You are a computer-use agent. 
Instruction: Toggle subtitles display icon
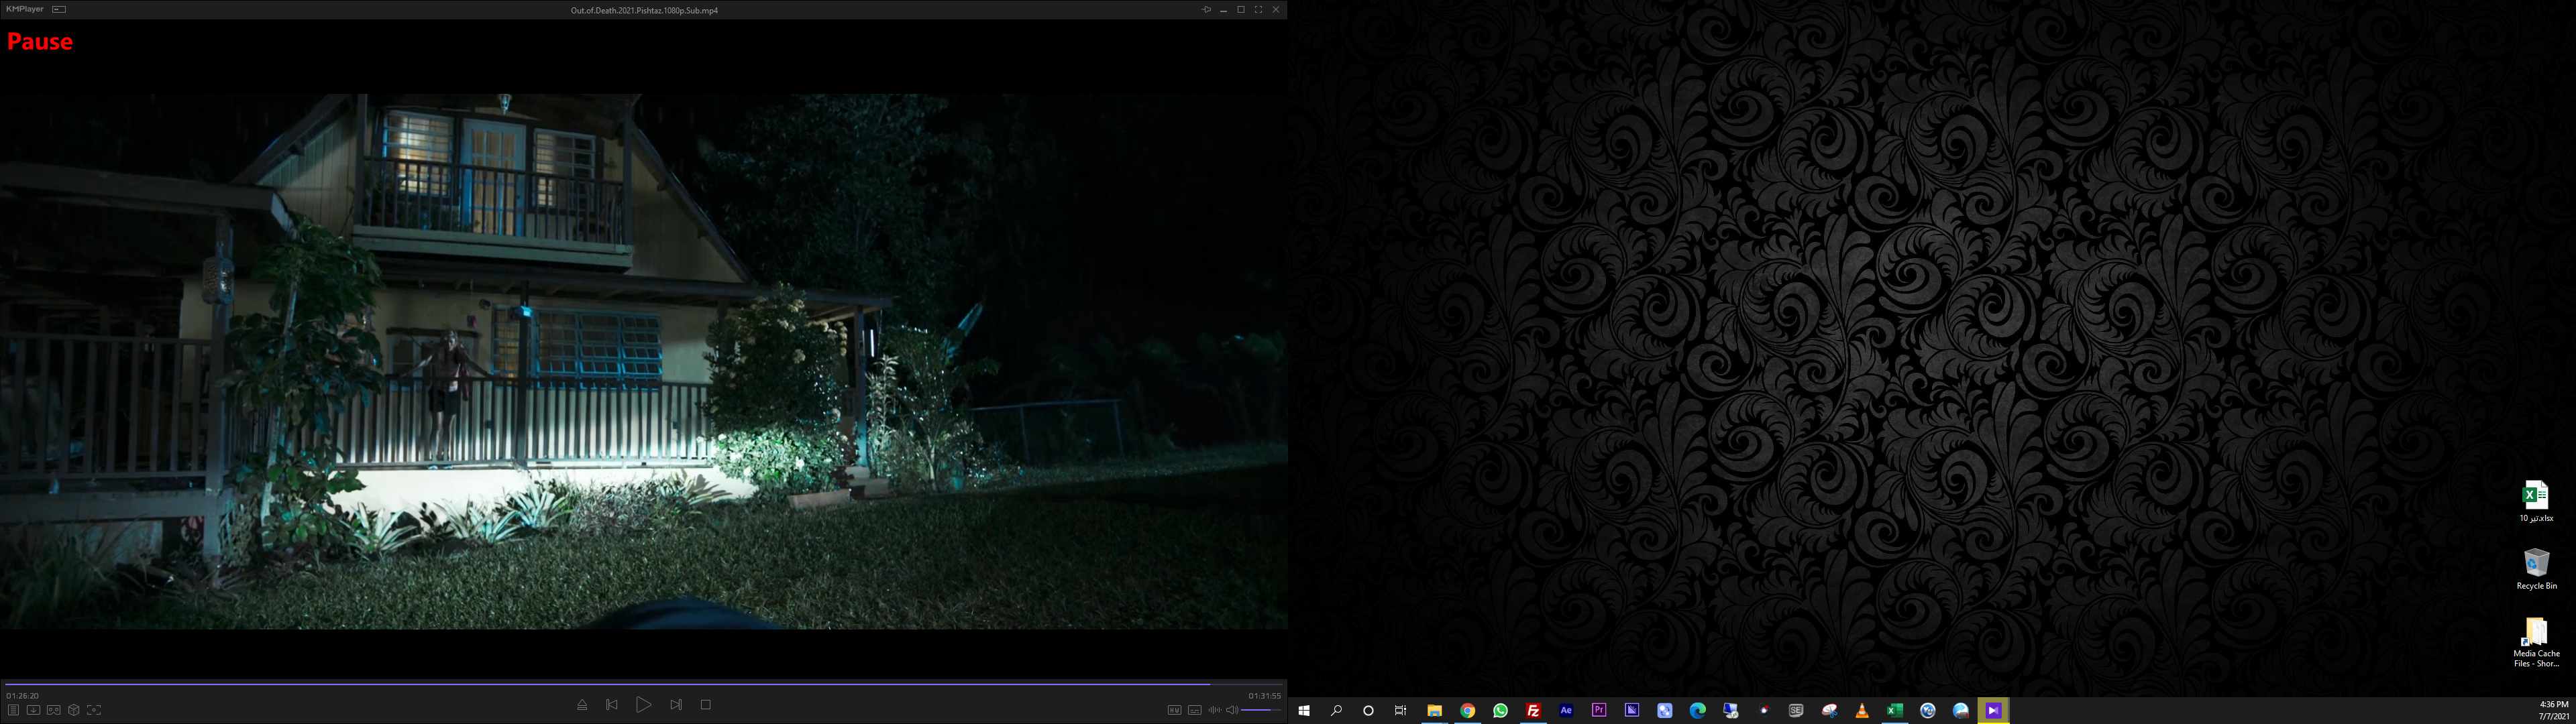(1194, 710)
